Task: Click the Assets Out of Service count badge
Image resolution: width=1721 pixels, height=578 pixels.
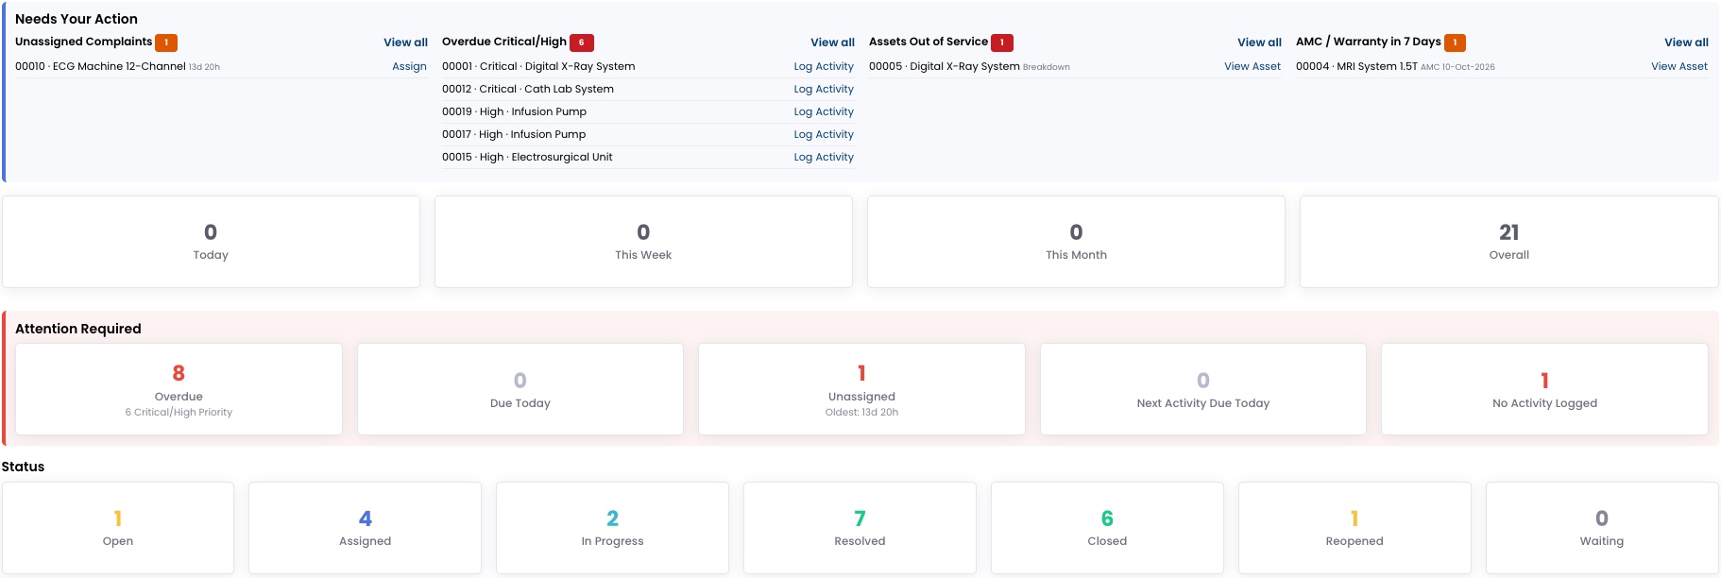Action: (1002, 42)
